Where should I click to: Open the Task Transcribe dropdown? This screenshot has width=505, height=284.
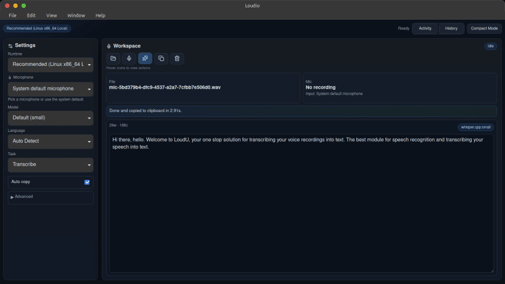51,164
